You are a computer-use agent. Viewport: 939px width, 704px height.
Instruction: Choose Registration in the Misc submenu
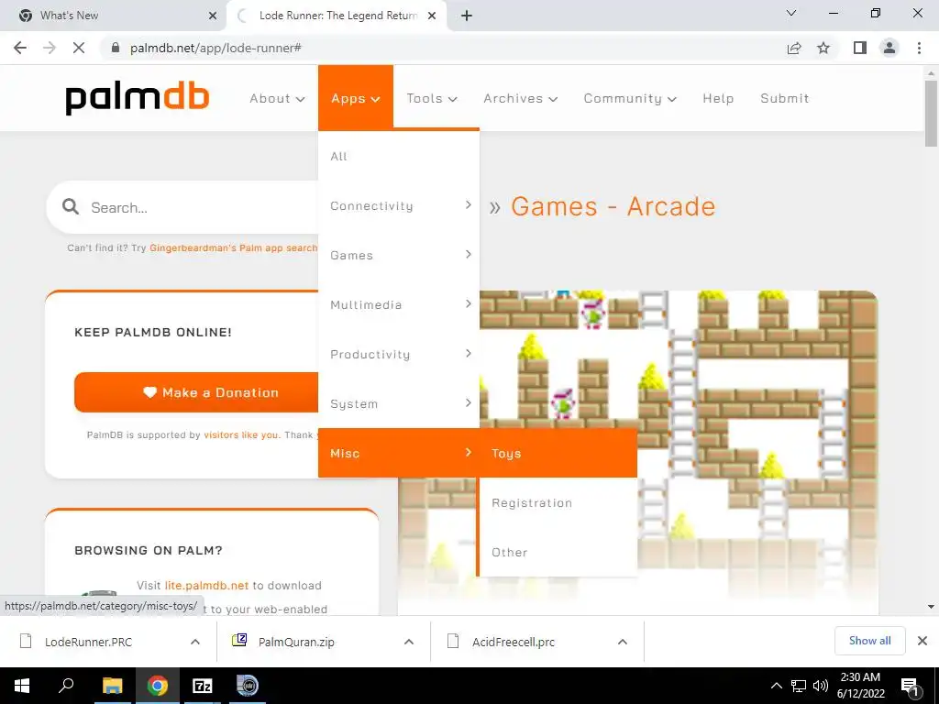coord(558,503)
